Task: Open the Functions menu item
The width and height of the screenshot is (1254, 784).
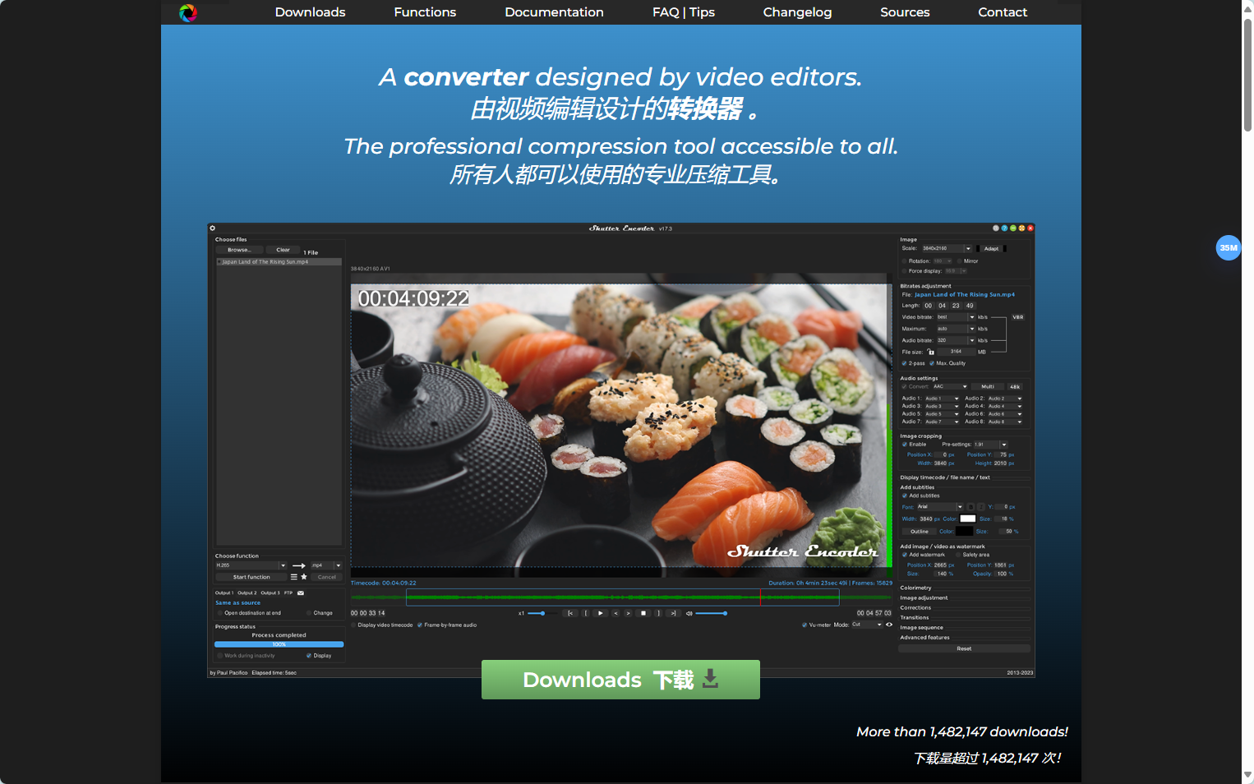Action: point(425,12)
